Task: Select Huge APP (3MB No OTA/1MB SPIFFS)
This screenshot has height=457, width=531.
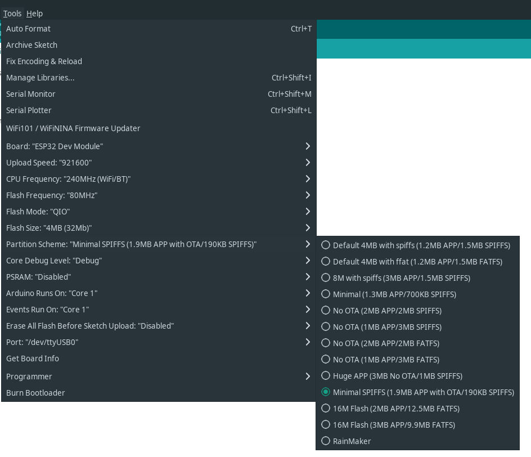Action: click(417, 376)
